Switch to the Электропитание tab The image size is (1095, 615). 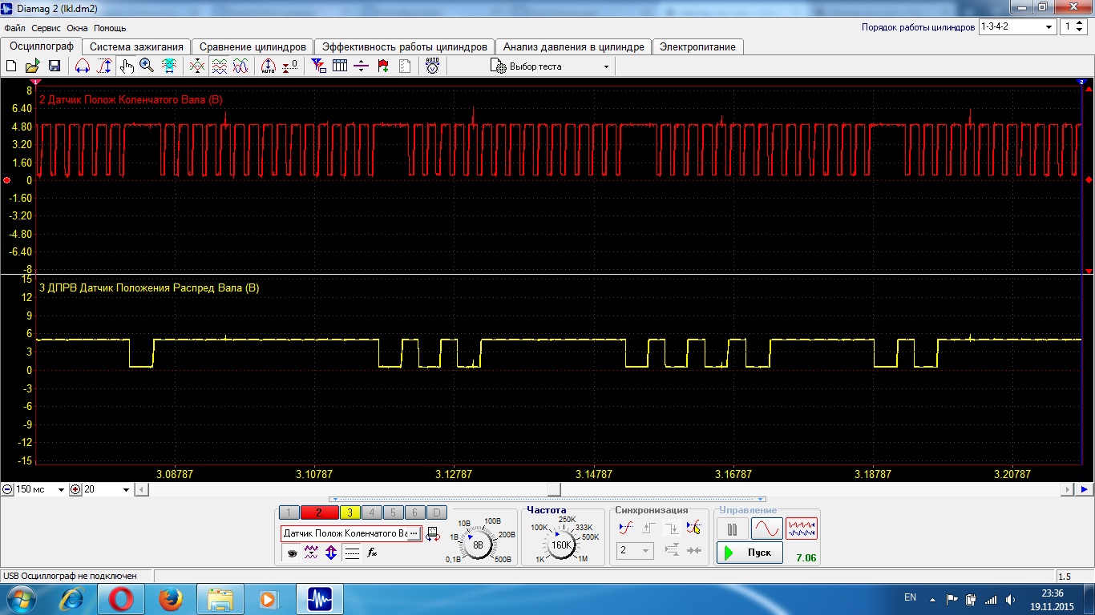click(x=697, y=46)
